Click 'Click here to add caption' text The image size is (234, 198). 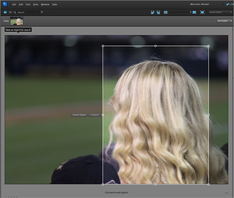click(x=116, y=192)
